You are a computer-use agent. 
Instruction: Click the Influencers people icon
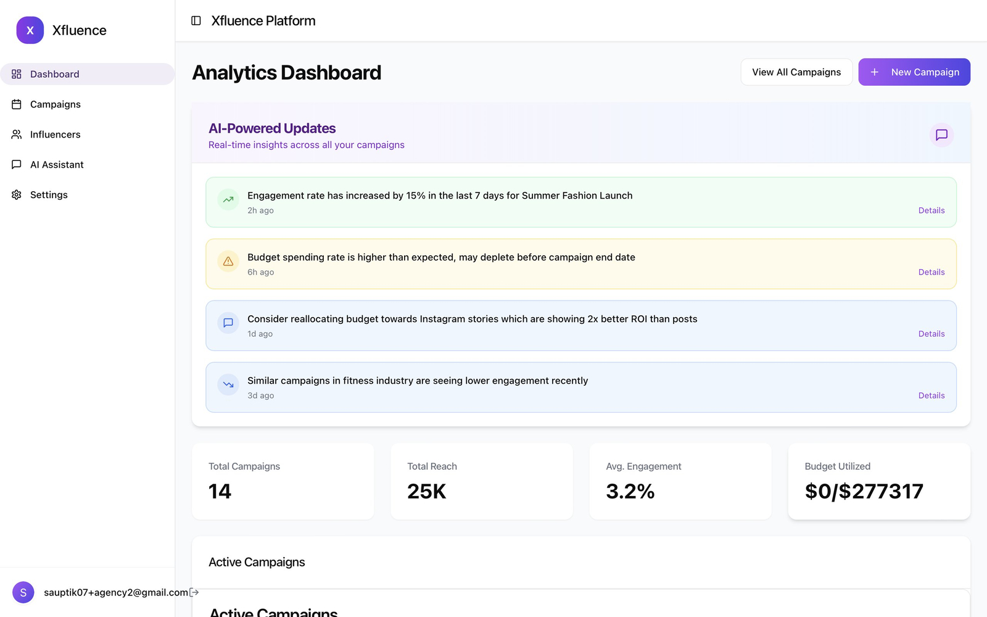coord(17,135)
